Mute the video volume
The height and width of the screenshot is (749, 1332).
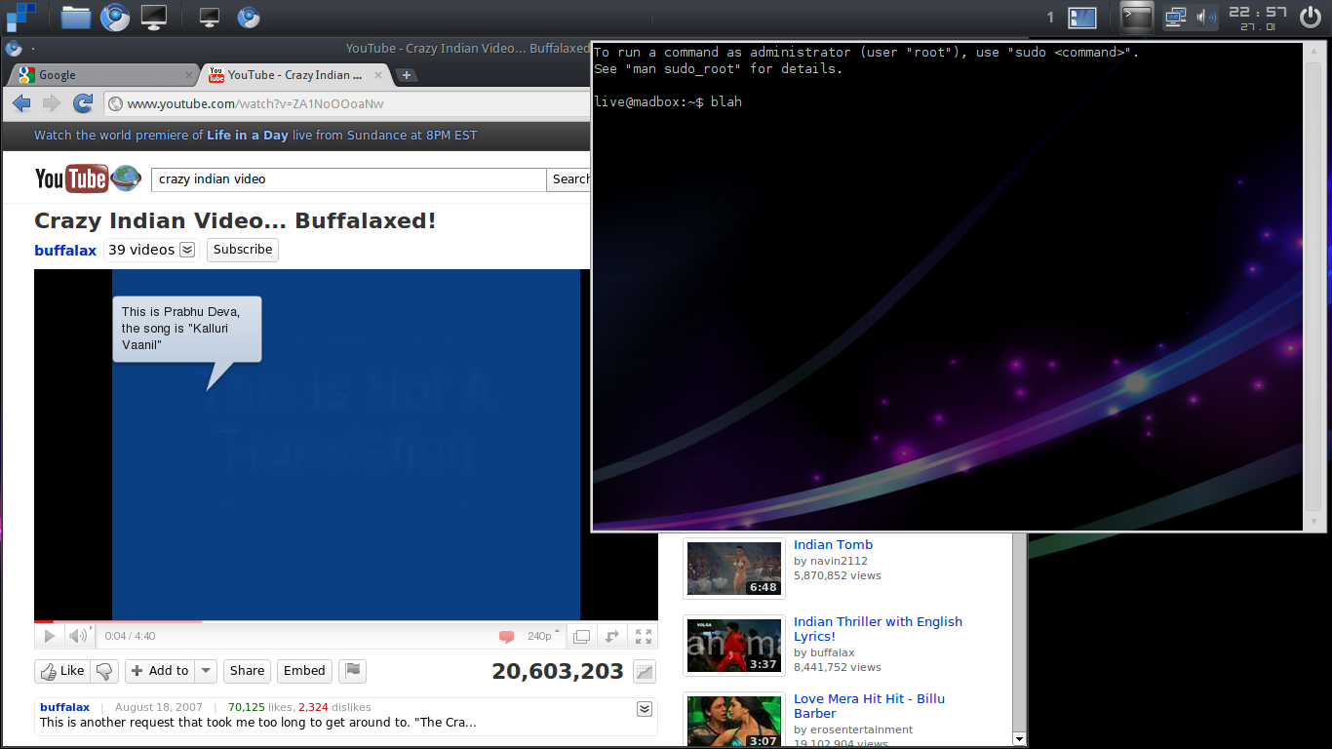tap(79, 637)
